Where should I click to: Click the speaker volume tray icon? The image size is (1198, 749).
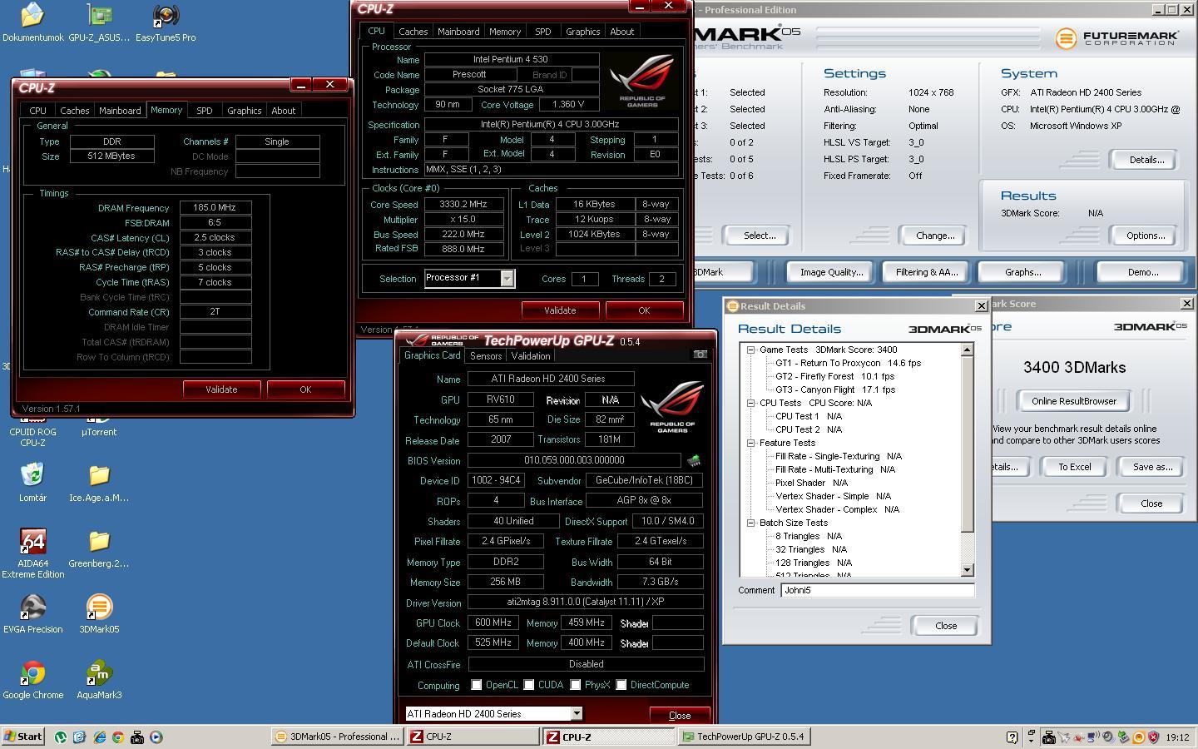click(x=1108, y=737)
